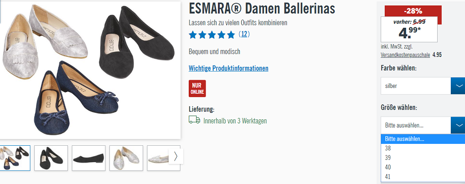Show next thumbnails with the right chevron
The height and width of the screenshot is (184, 465).
[176, 156]
